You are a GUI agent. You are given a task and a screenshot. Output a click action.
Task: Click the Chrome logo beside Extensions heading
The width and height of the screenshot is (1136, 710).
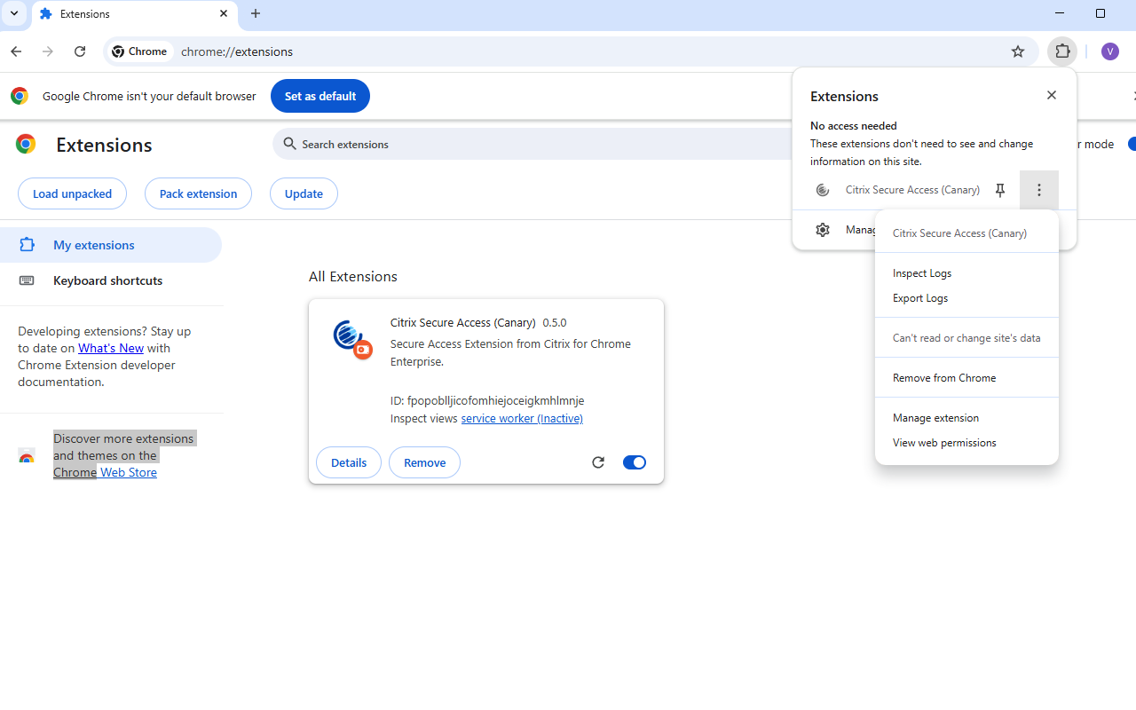coord(26,144)
